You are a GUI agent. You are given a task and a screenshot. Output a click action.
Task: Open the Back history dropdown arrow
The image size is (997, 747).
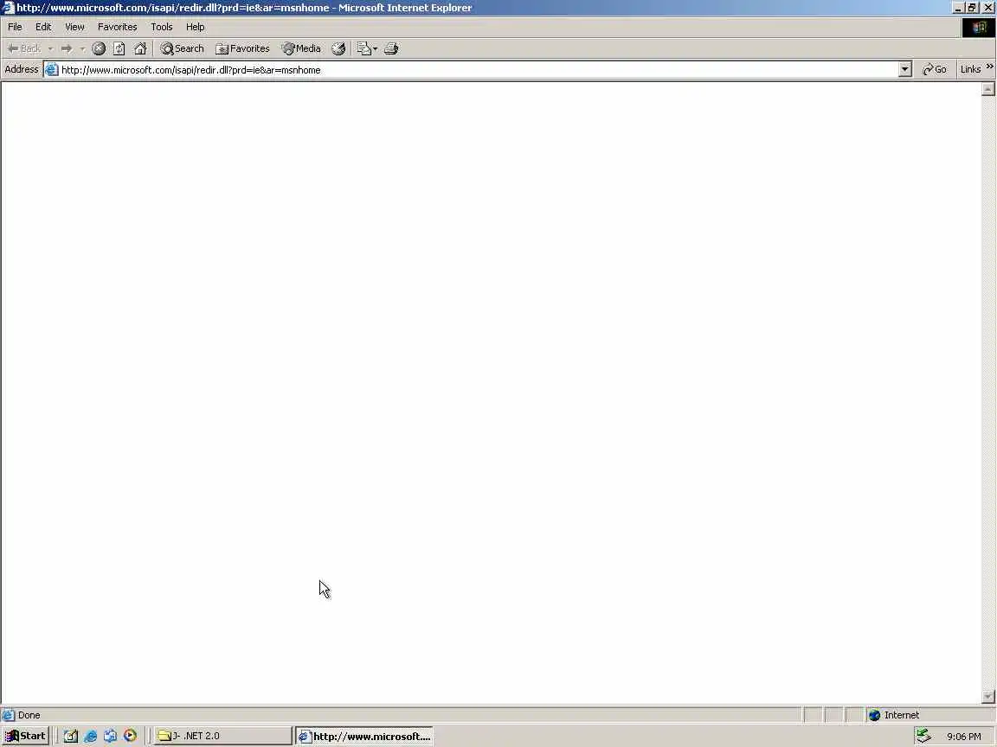50,49
